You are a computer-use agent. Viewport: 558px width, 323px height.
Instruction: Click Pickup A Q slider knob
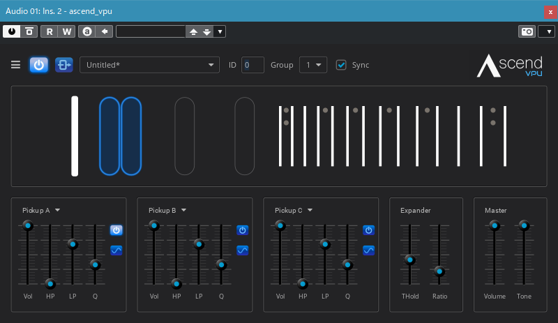click(x=95, y=264)
